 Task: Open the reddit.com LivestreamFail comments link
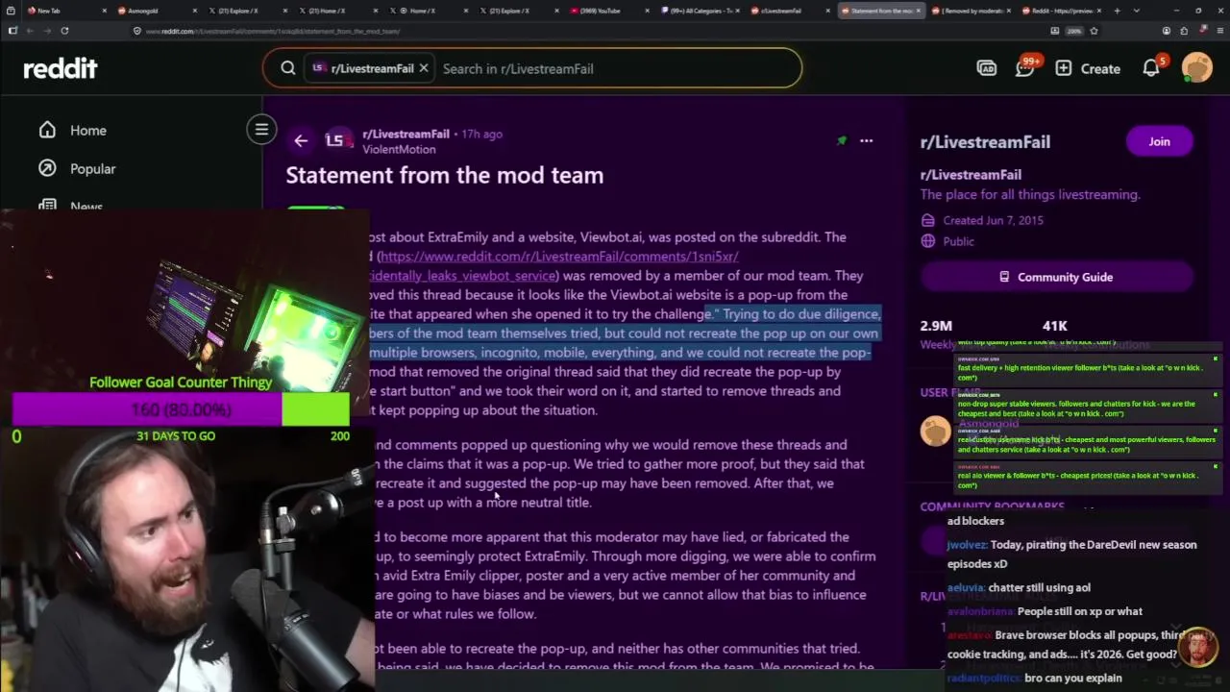point(557,257)
